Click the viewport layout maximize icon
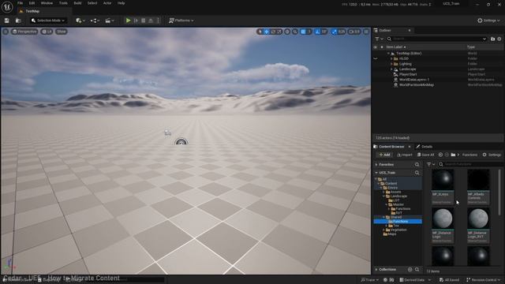 pos(366,32)
